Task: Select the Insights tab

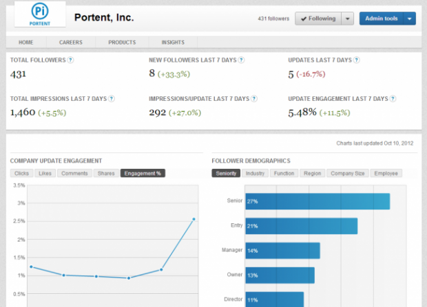Action: point(173,43)
